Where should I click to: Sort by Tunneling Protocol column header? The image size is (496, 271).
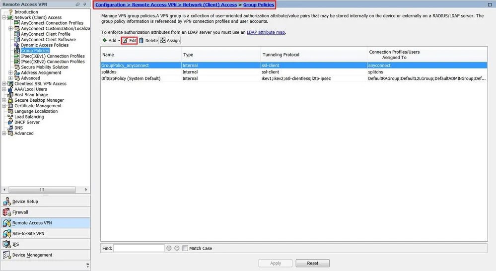314,55
